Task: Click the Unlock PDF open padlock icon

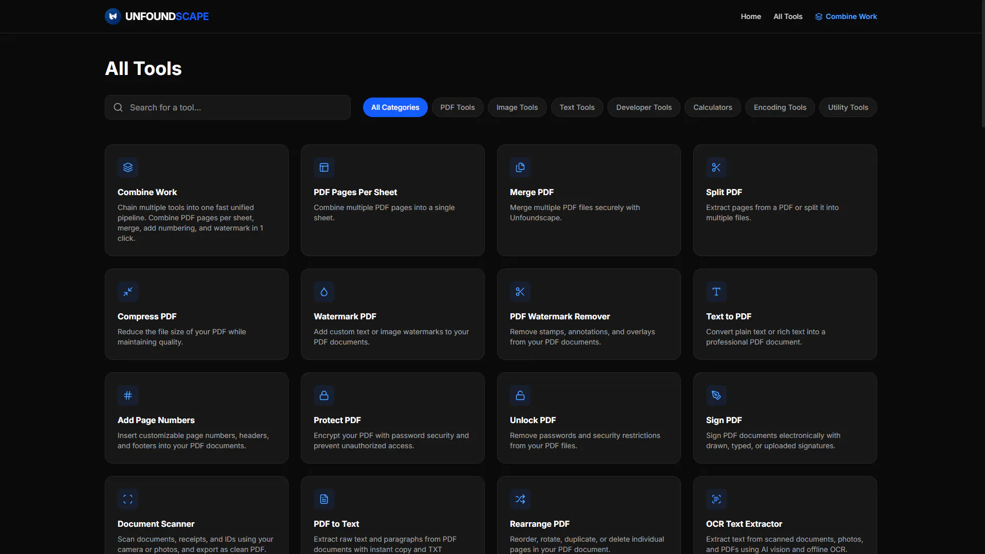Action: click(520, 395)
